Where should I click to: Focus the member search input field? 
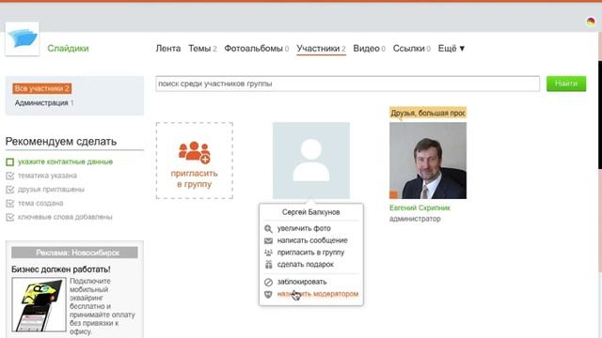347,84
